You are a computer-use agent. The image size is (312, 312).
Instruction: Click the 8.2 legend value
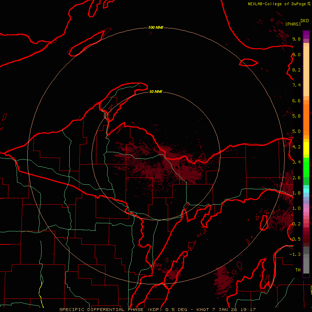pyautogui.click(x=296, y=70)
